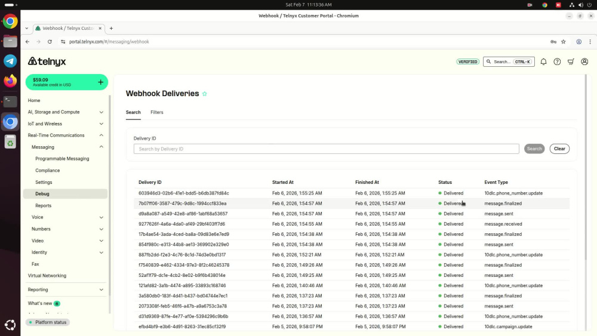The width and height of the screenshot is (597, 336).
Task: Open the system volume indicator
Action: pyautogui.click(x=581, y=5)
